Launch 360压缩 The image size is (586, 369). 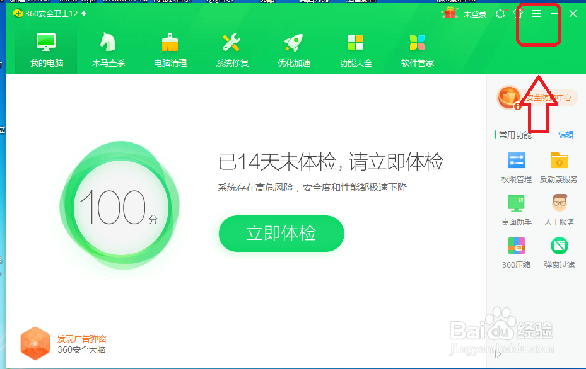[516, 253]
